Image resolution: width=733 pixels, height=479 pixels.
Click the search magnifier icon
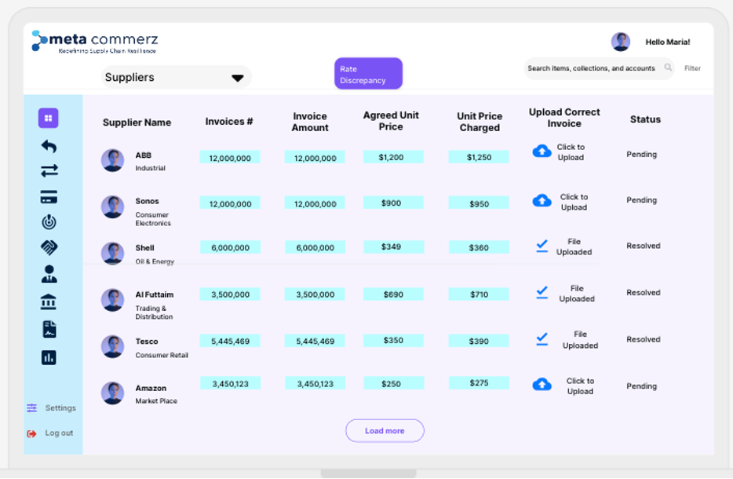(x=668, y=68)
